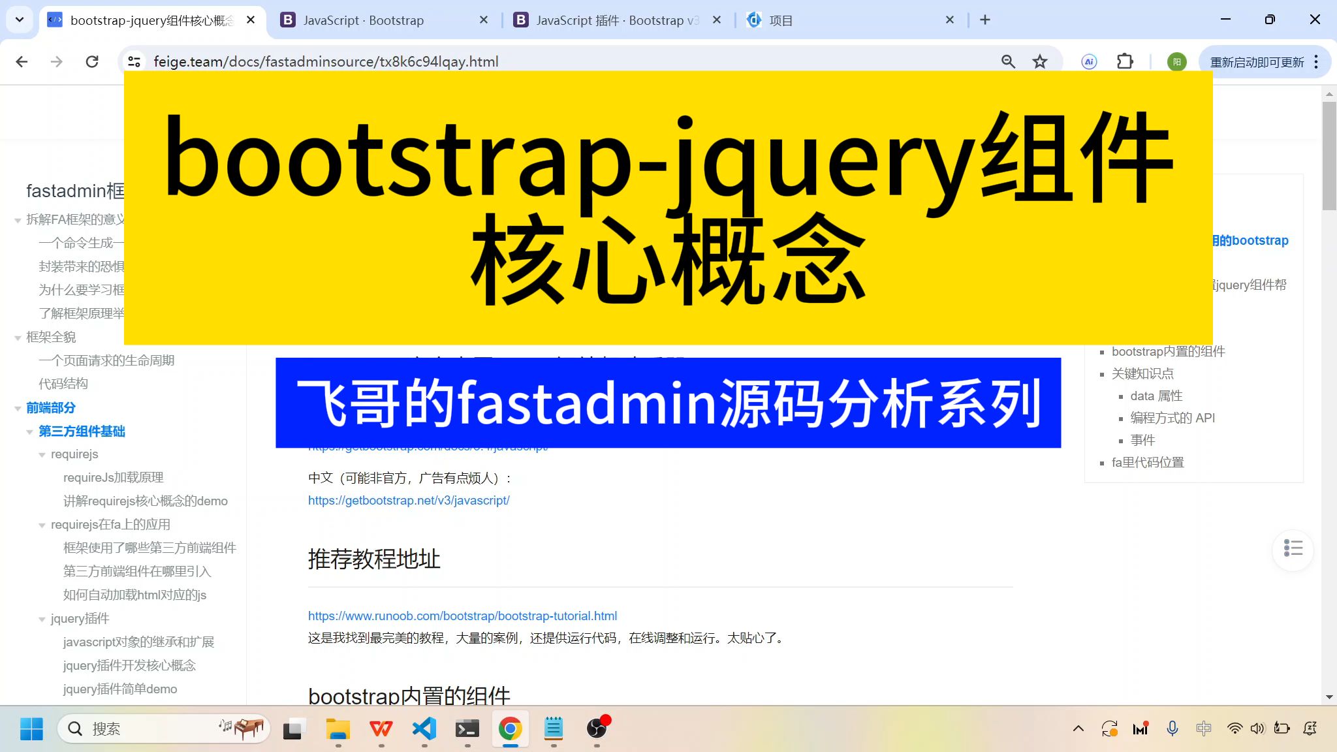1337x752 pixels.
Task: Open 如何自动加载html对应的js page
Action: coord(134,595)
